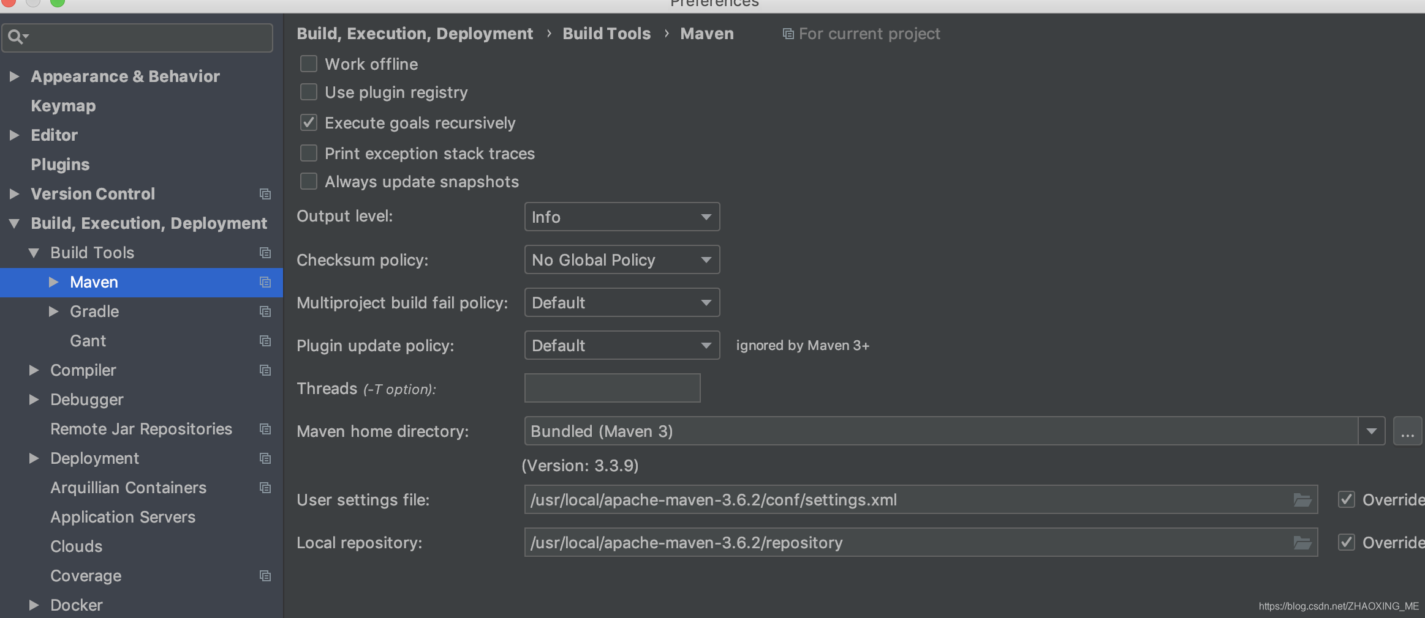Collapse Build, Execution, Deployment node
Image resolution: width=1425 pixels, height=618 pixels.
(x=15, y=223)
